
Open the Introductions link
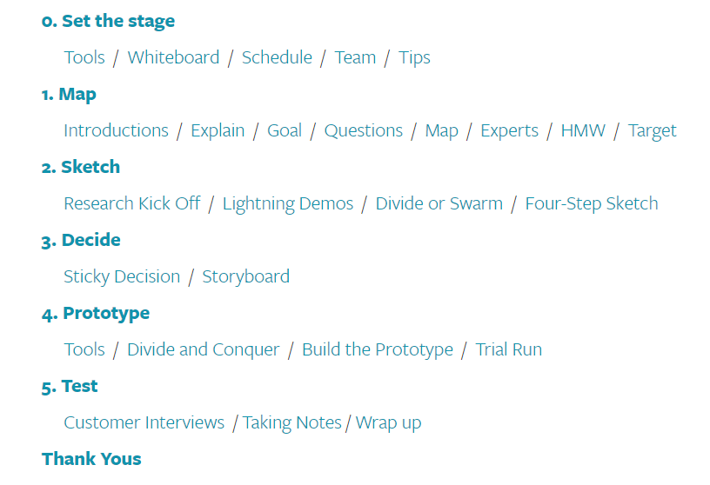[x=116, y=130]
